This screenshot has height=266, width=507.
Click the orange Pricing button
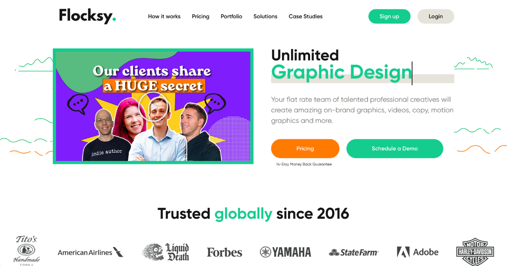pos(305,149)
